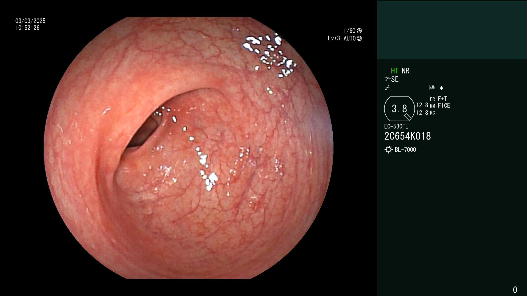The height and width of the screenshot is (296, 527).
Task: Click the NR noise reduction label
Action: point(405,71)
